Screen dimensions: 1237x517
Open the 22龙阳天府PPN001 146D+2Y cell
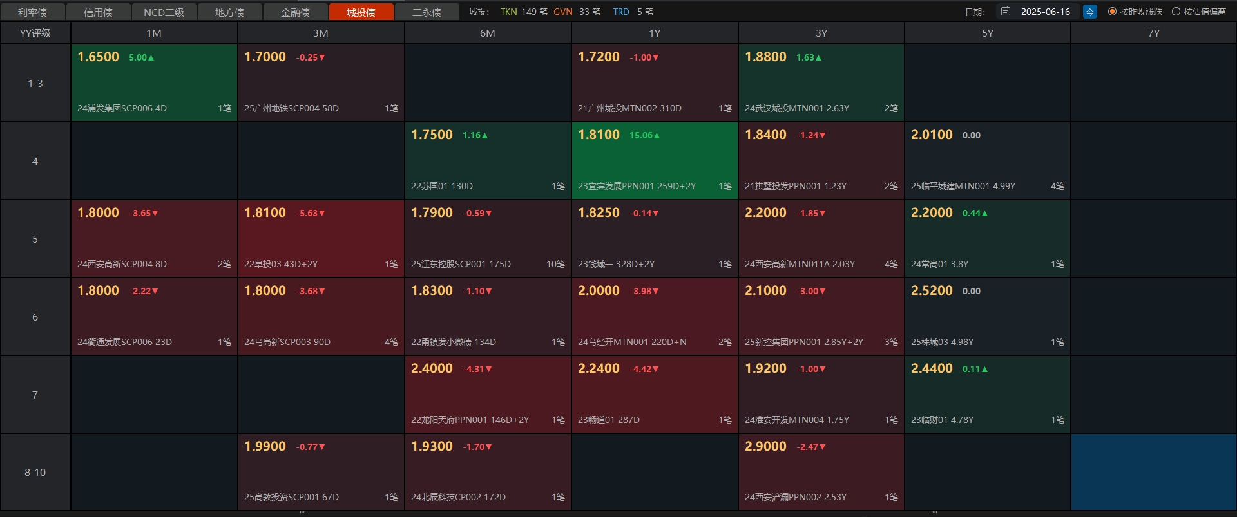[x=488, y=395]
